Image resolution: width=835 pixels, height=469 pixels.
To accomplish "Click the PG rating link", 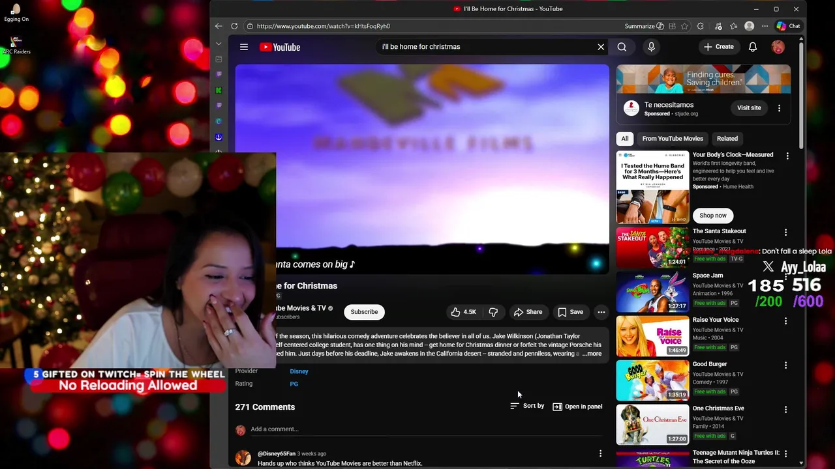I will [294, 384].
